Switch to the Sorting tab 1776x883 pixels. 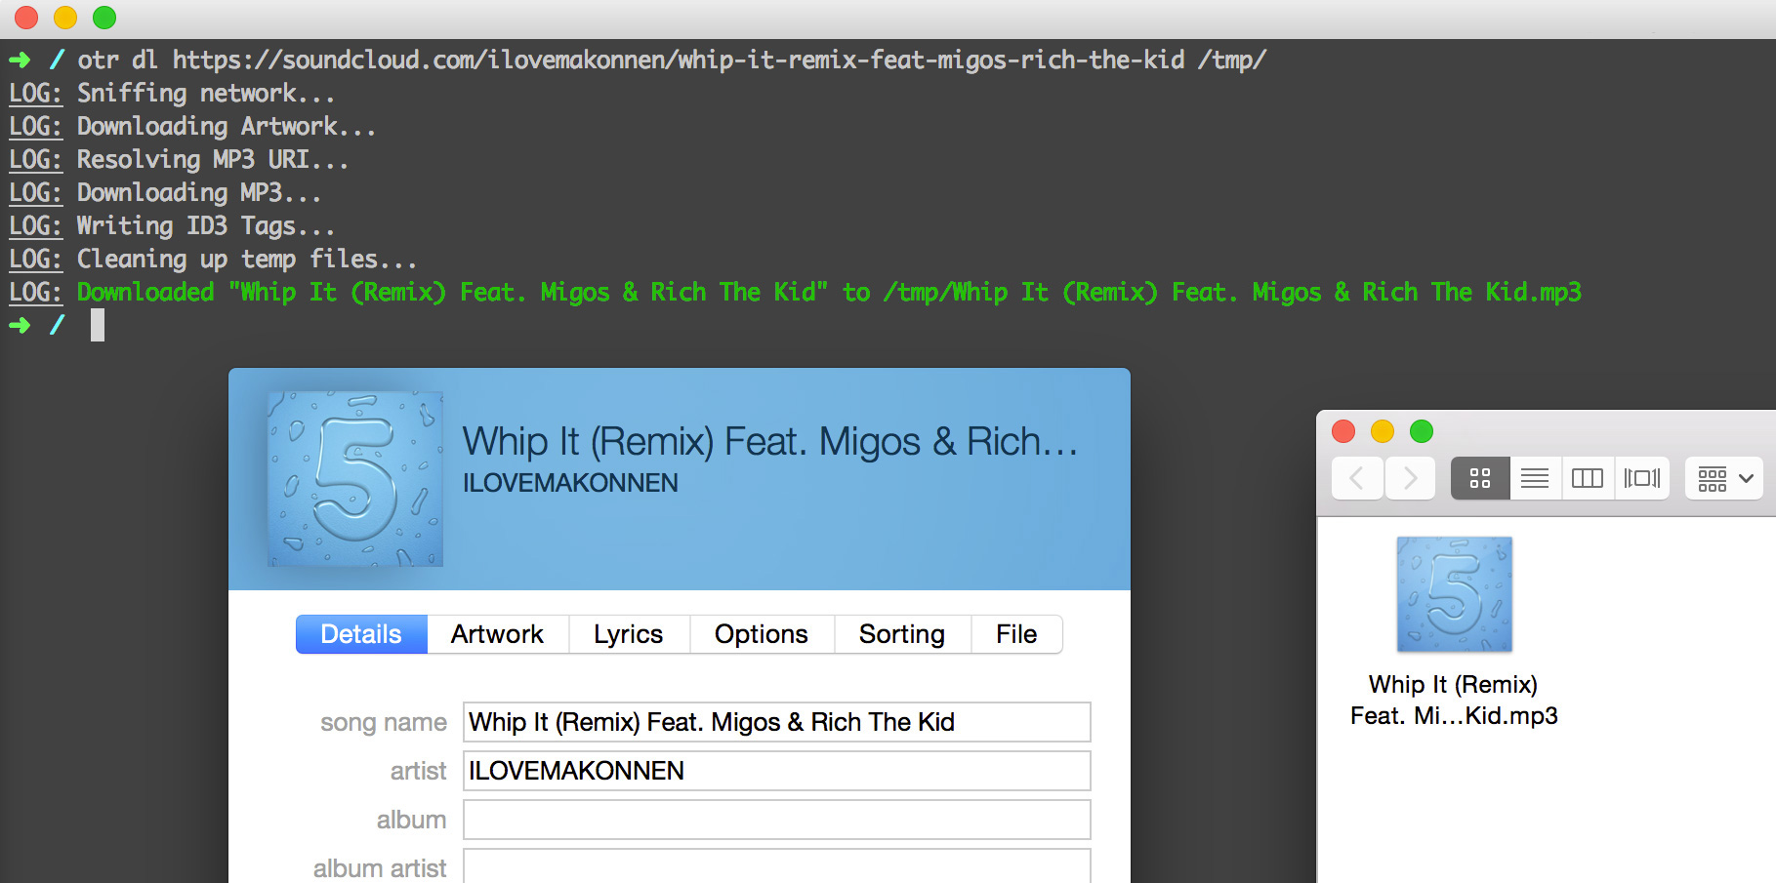(x=902, y=634)
